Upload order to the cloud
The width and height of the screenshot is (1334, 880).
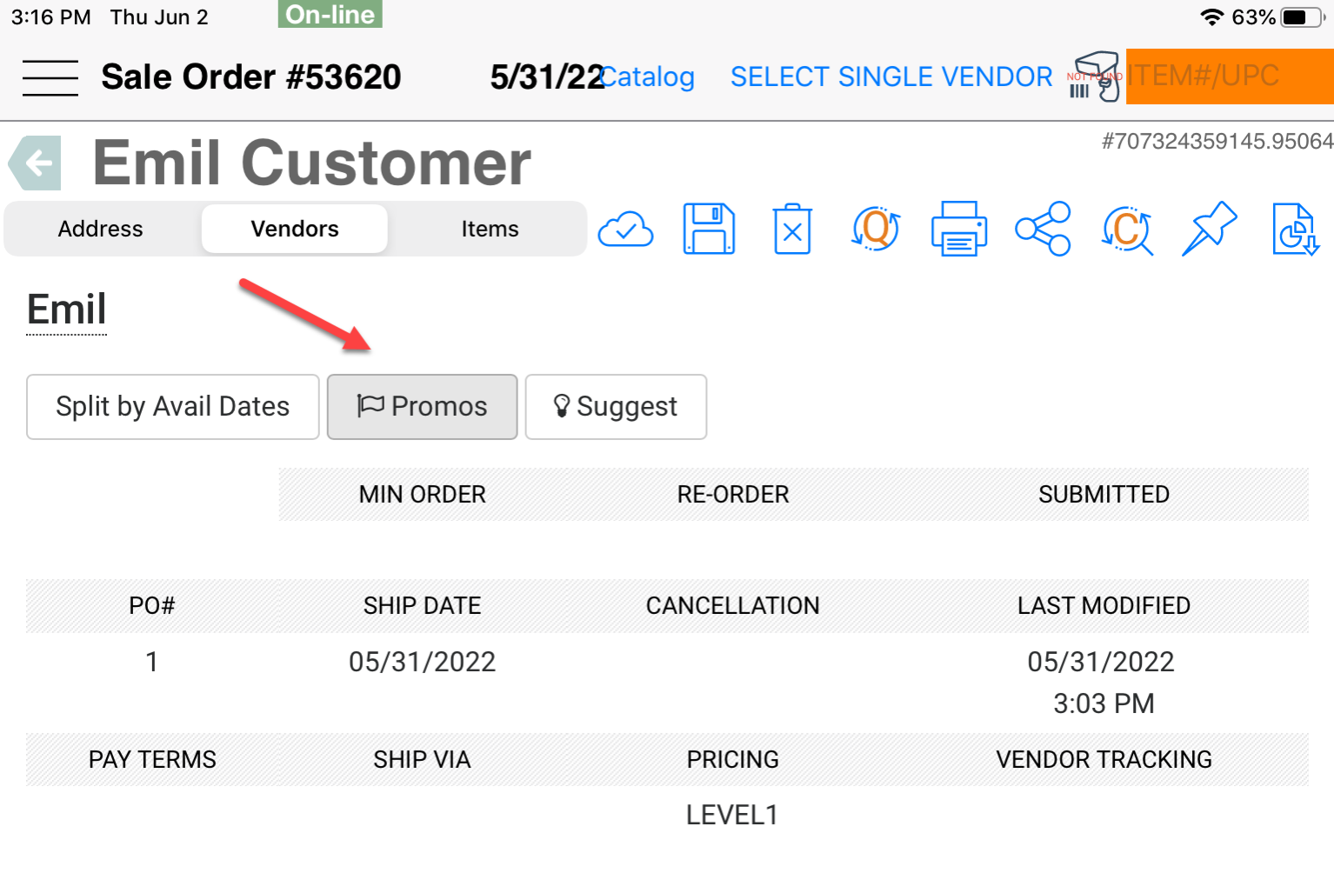(x=626, y=229)
